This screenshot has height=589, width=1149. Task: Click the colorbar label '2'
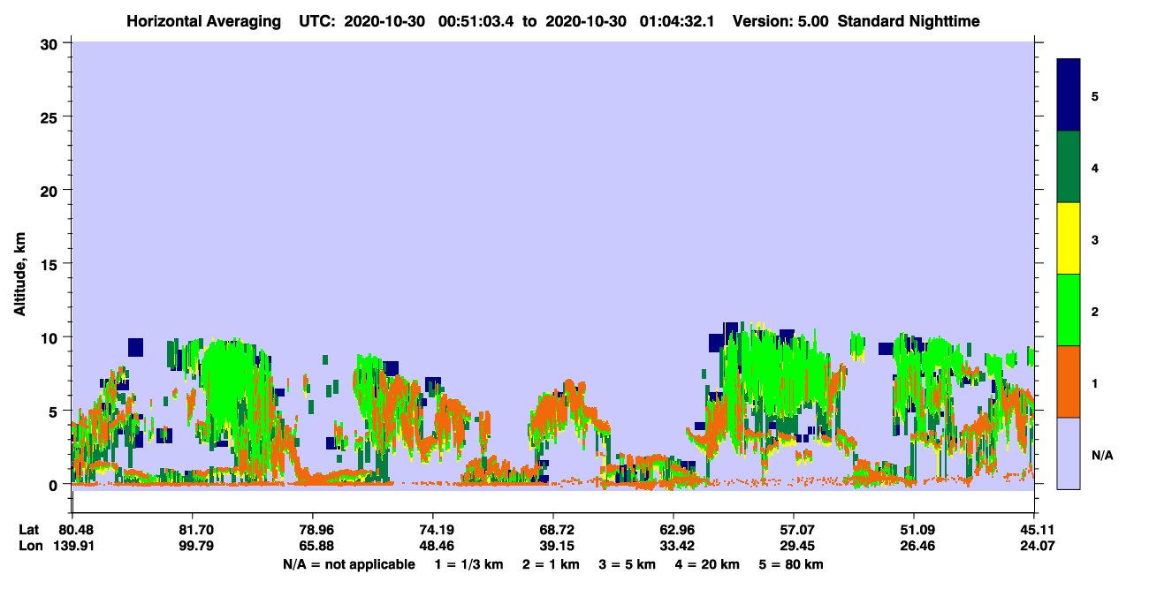(1095, 312)
